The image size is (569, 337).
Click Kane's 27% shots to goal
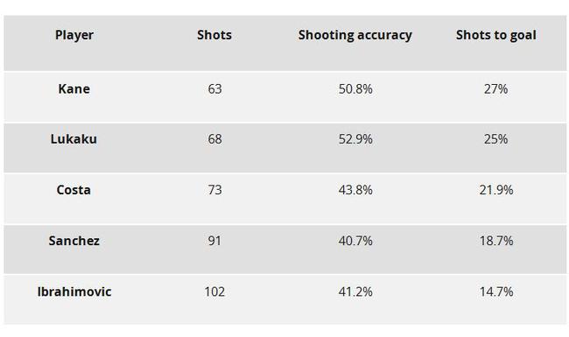click(495, 89)
